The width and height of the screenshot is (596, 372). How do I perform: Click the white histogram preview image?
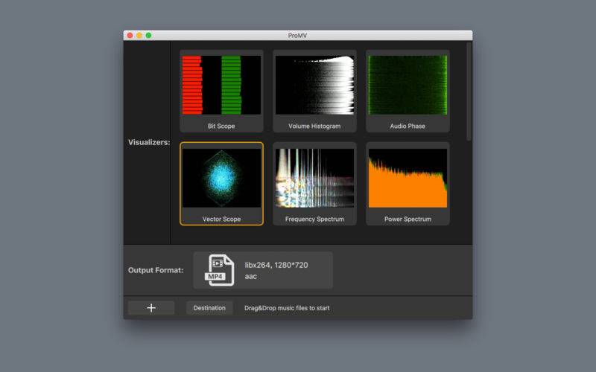[314, 85]
